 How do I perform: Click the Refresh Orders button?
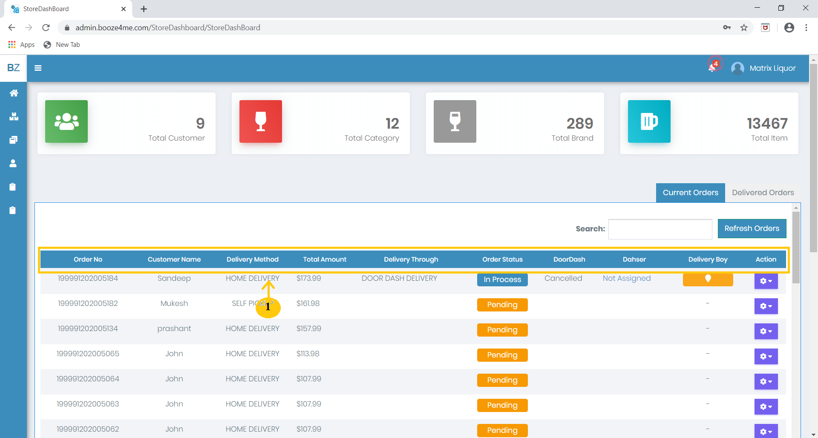click(752, 228)
